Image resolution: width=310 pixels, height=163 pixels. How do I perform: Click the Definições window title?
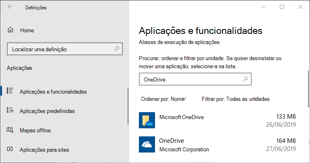point(36,8)
